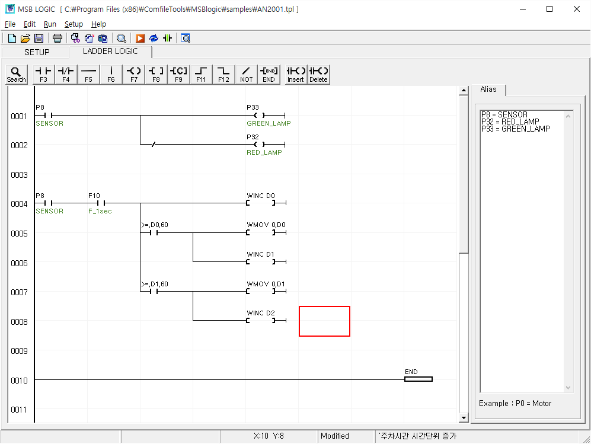Image resolution: width=591 pixels, height=444 pixels.
Task: Toggle the F9 braced contact tool
Action: click(178, 74)
